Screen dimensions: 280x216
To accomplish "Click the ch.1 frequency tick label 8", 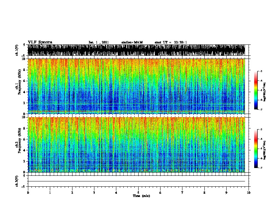I will (x=24, y=70).
